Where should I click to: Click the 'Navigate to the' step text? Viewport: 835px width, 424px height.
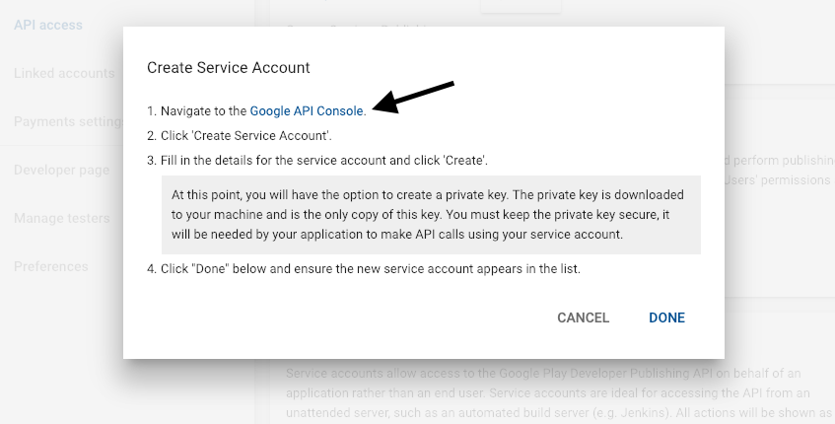click(204, 110)
